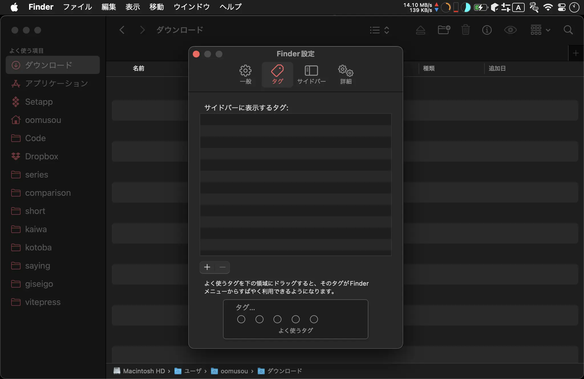Screen dimensions: 584x379
Task: Open Setapp in the sidebar
Action: [53, 102]
